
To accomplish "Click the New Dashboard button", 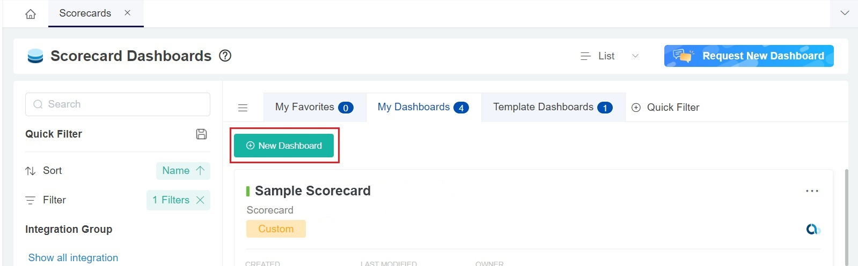I will click(x=284, y=146).
